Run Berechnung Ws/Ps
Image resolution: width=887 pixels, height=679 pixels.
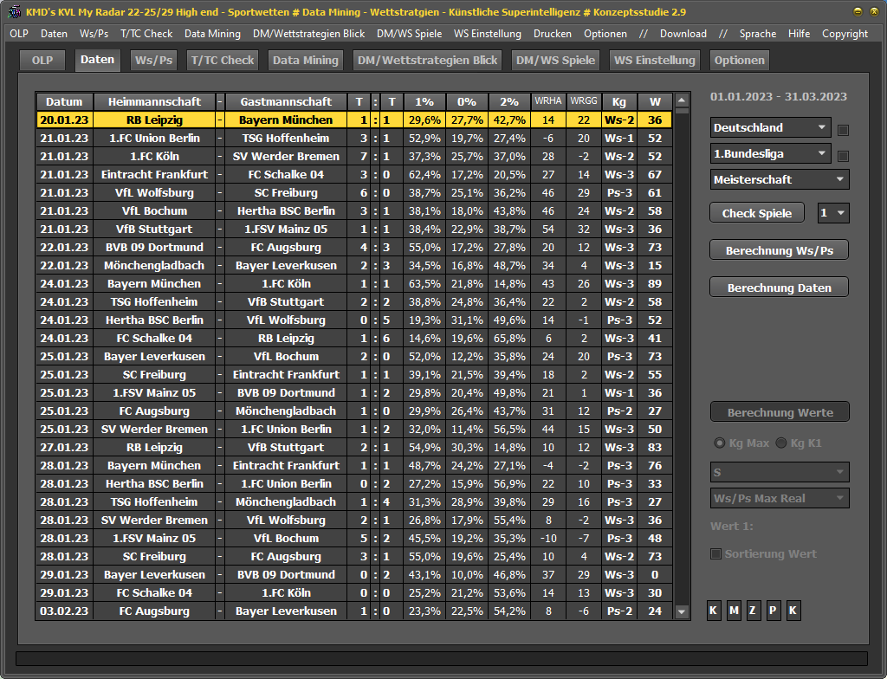779,250
